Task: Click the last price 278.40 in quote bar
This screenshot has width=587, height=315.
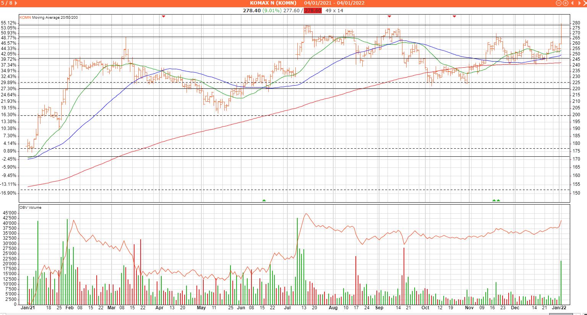Action: [251, 10]
